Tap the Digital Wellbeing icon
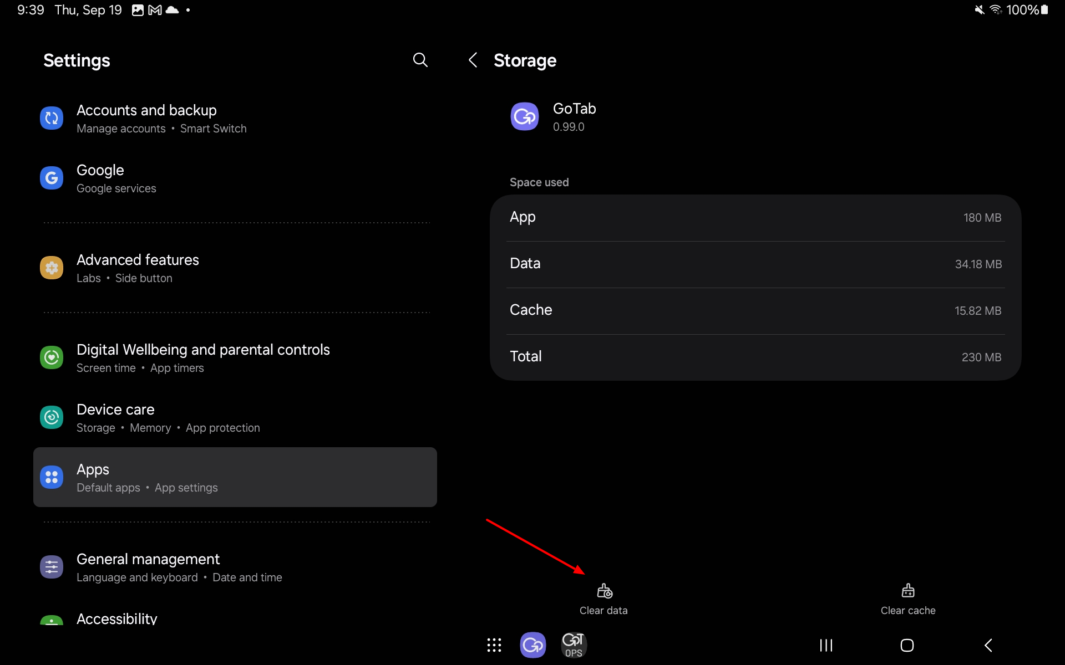This screenshot has height=665, width=1065. [51, 357]
